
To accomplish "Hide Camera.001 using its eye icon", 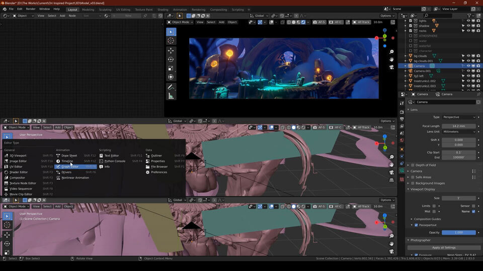I will pyautogui.click(x=468, y=71).
